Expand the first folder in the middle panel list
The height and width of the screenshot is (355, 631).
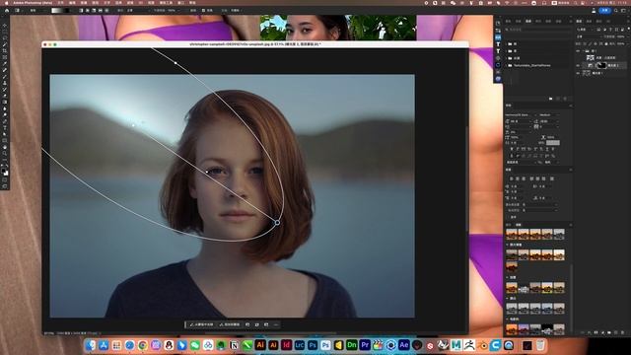(x=506, y=43)
